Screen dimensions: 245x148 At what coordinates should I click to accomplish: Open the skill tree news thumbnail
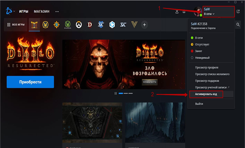click(x=92, y=123)
